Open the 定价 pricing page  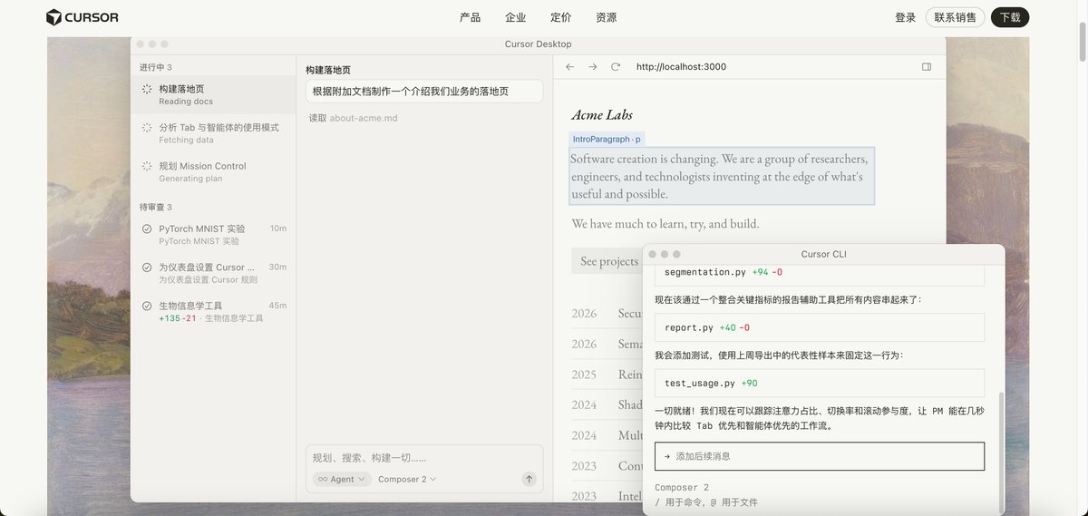(560, 17)
